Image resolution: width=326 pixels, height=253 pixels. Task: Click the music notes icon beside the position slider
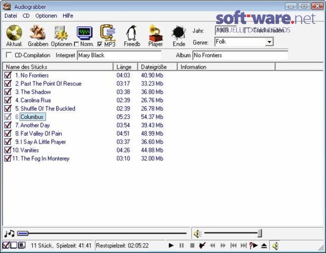coord(9,234)
